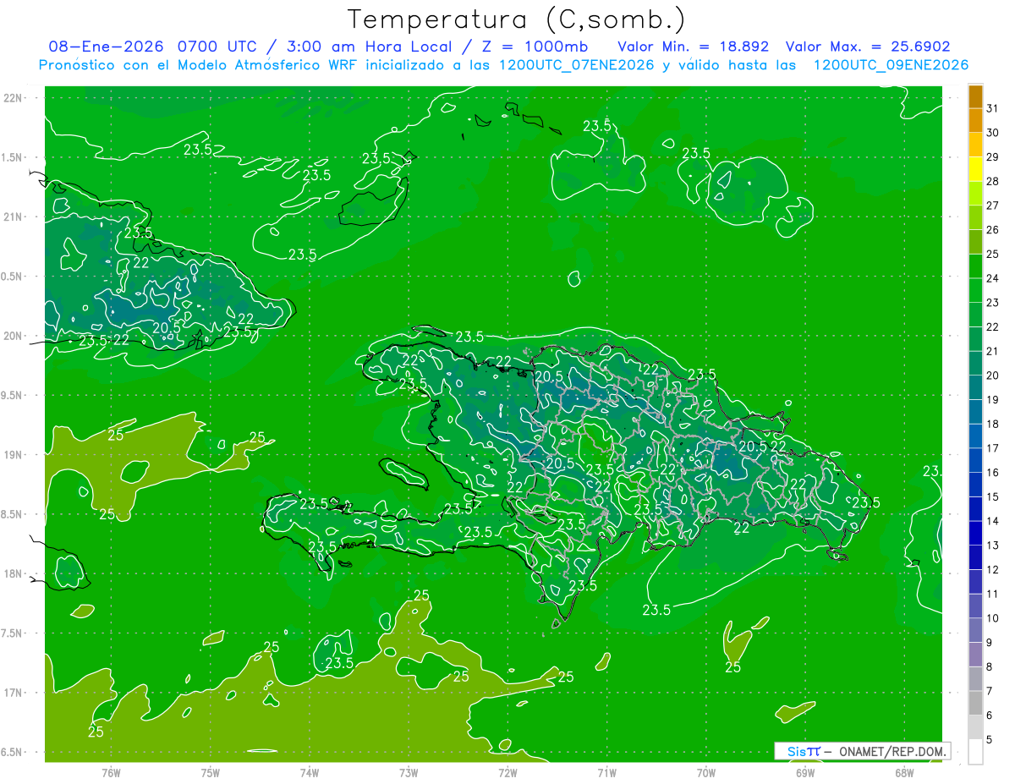Click the '75W' longitude axis label
The height and width of the screenshot is (784, 1015).
point(211,772)
